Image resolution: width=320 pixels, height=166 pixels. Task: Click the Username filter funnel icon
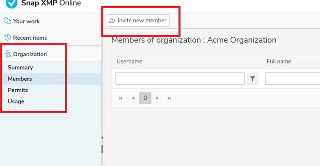pyautogui.click(x=252, y=79)
